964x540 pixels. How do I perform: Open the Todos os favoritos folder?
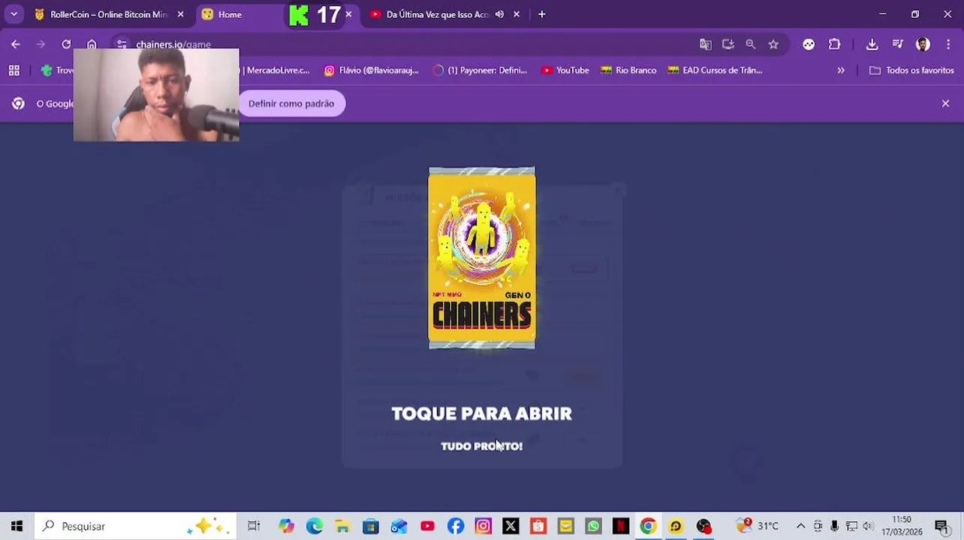911,70
